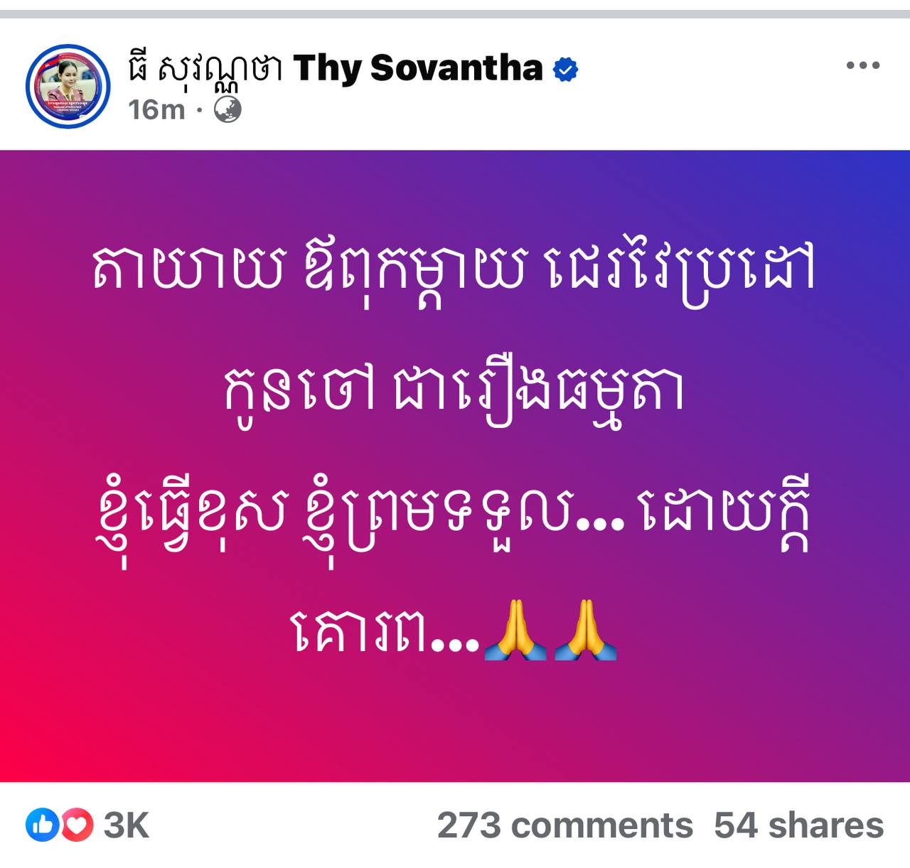Click the red corner of post background

tap(28, 754)
